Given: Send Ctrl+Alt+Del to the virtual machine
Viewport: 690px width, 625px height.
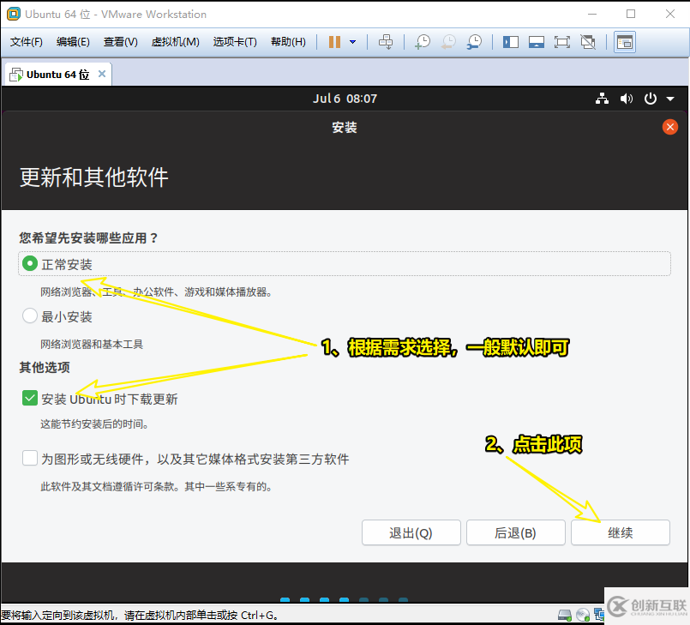Looking at the screenshot, I should click(386, 42).
